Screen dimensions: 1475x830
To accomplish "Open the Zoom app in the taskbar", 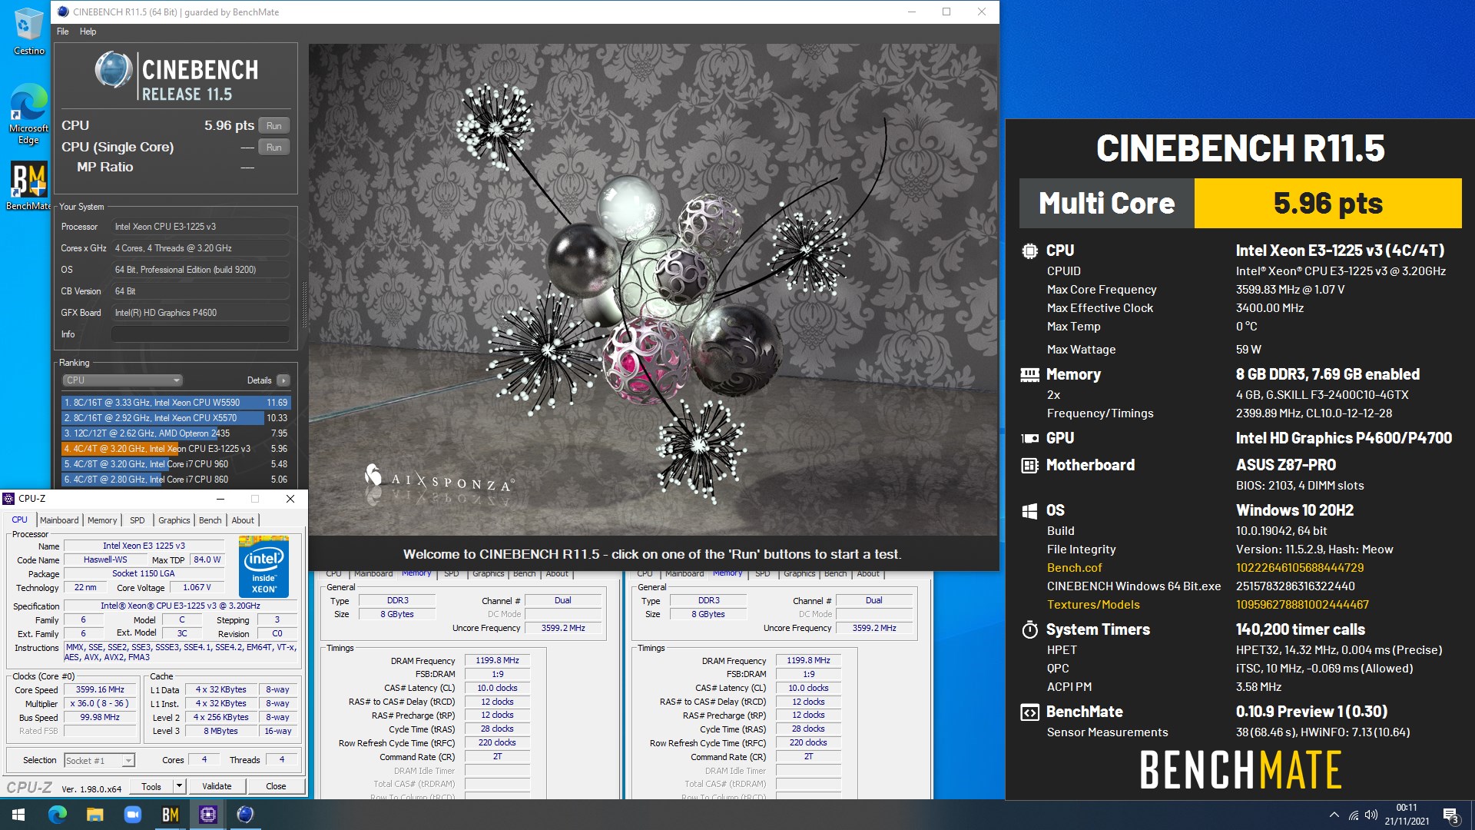I will 132,815.
